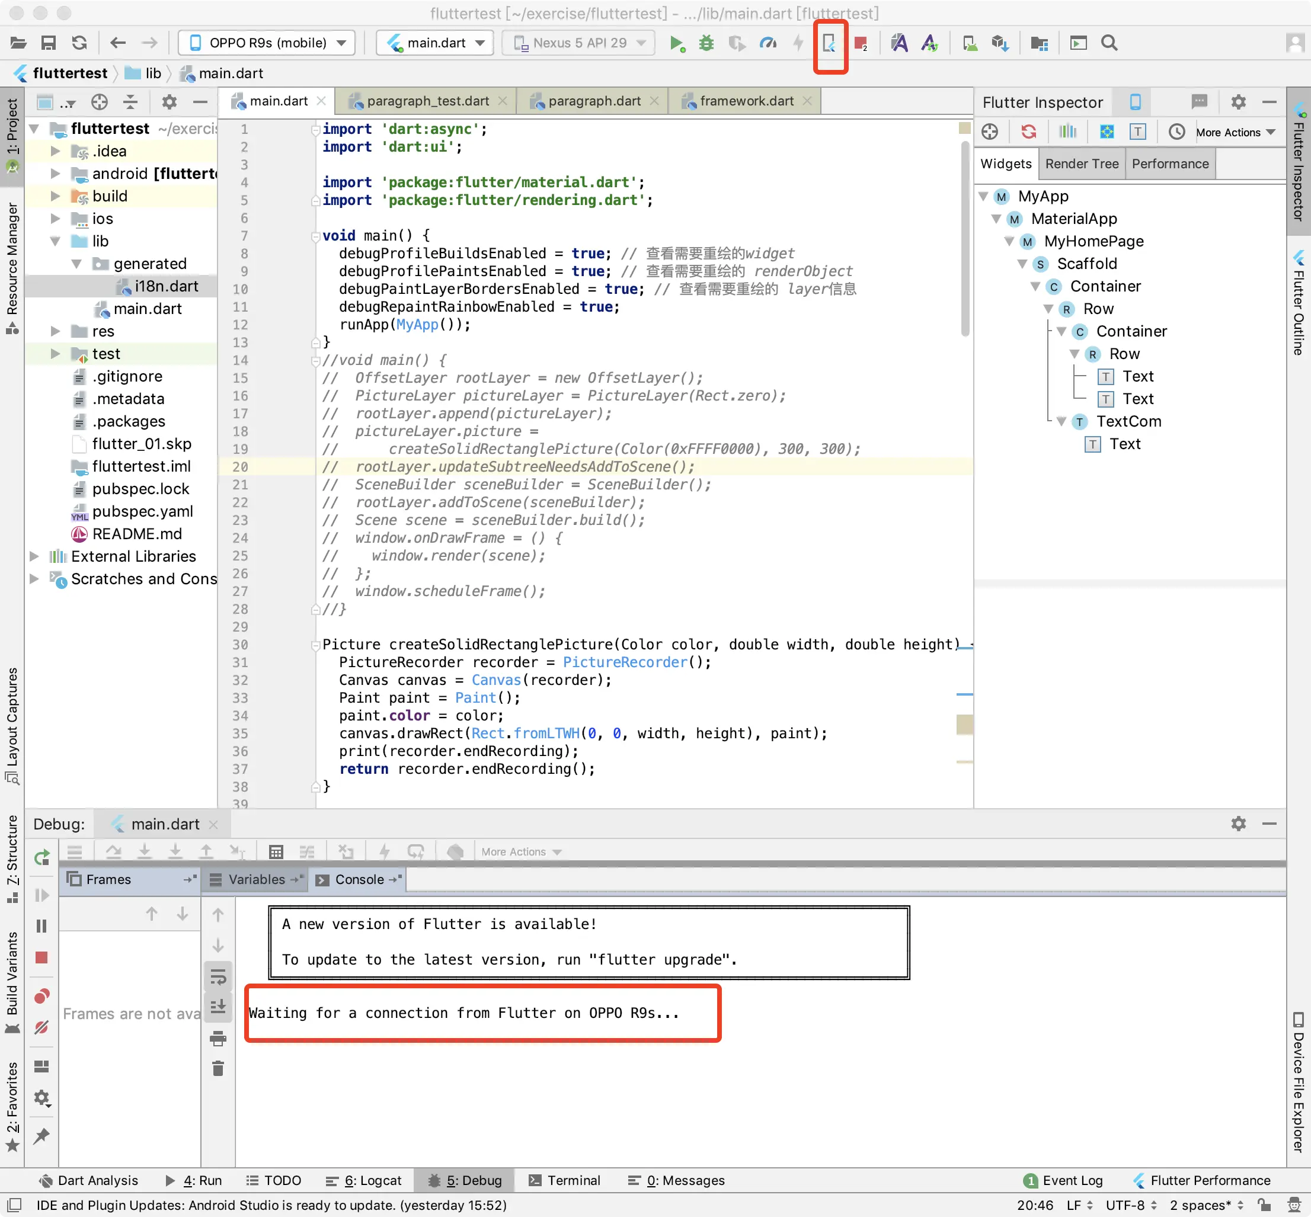Open the Flutter Outline side panel
Image resolution: width=1311 pixels, height=1217 pixels.
click(x=1299, y=303)
